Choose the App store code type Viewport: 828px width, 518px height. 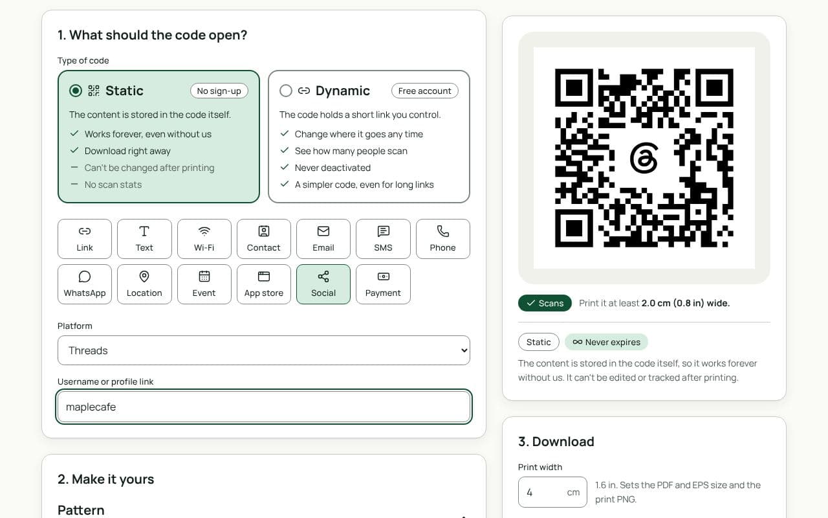tap(264, 284)
